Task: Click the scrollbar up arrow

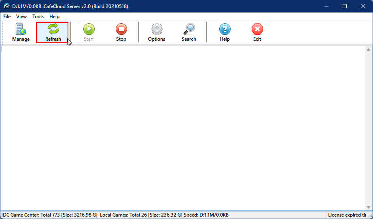Action: 369,49
